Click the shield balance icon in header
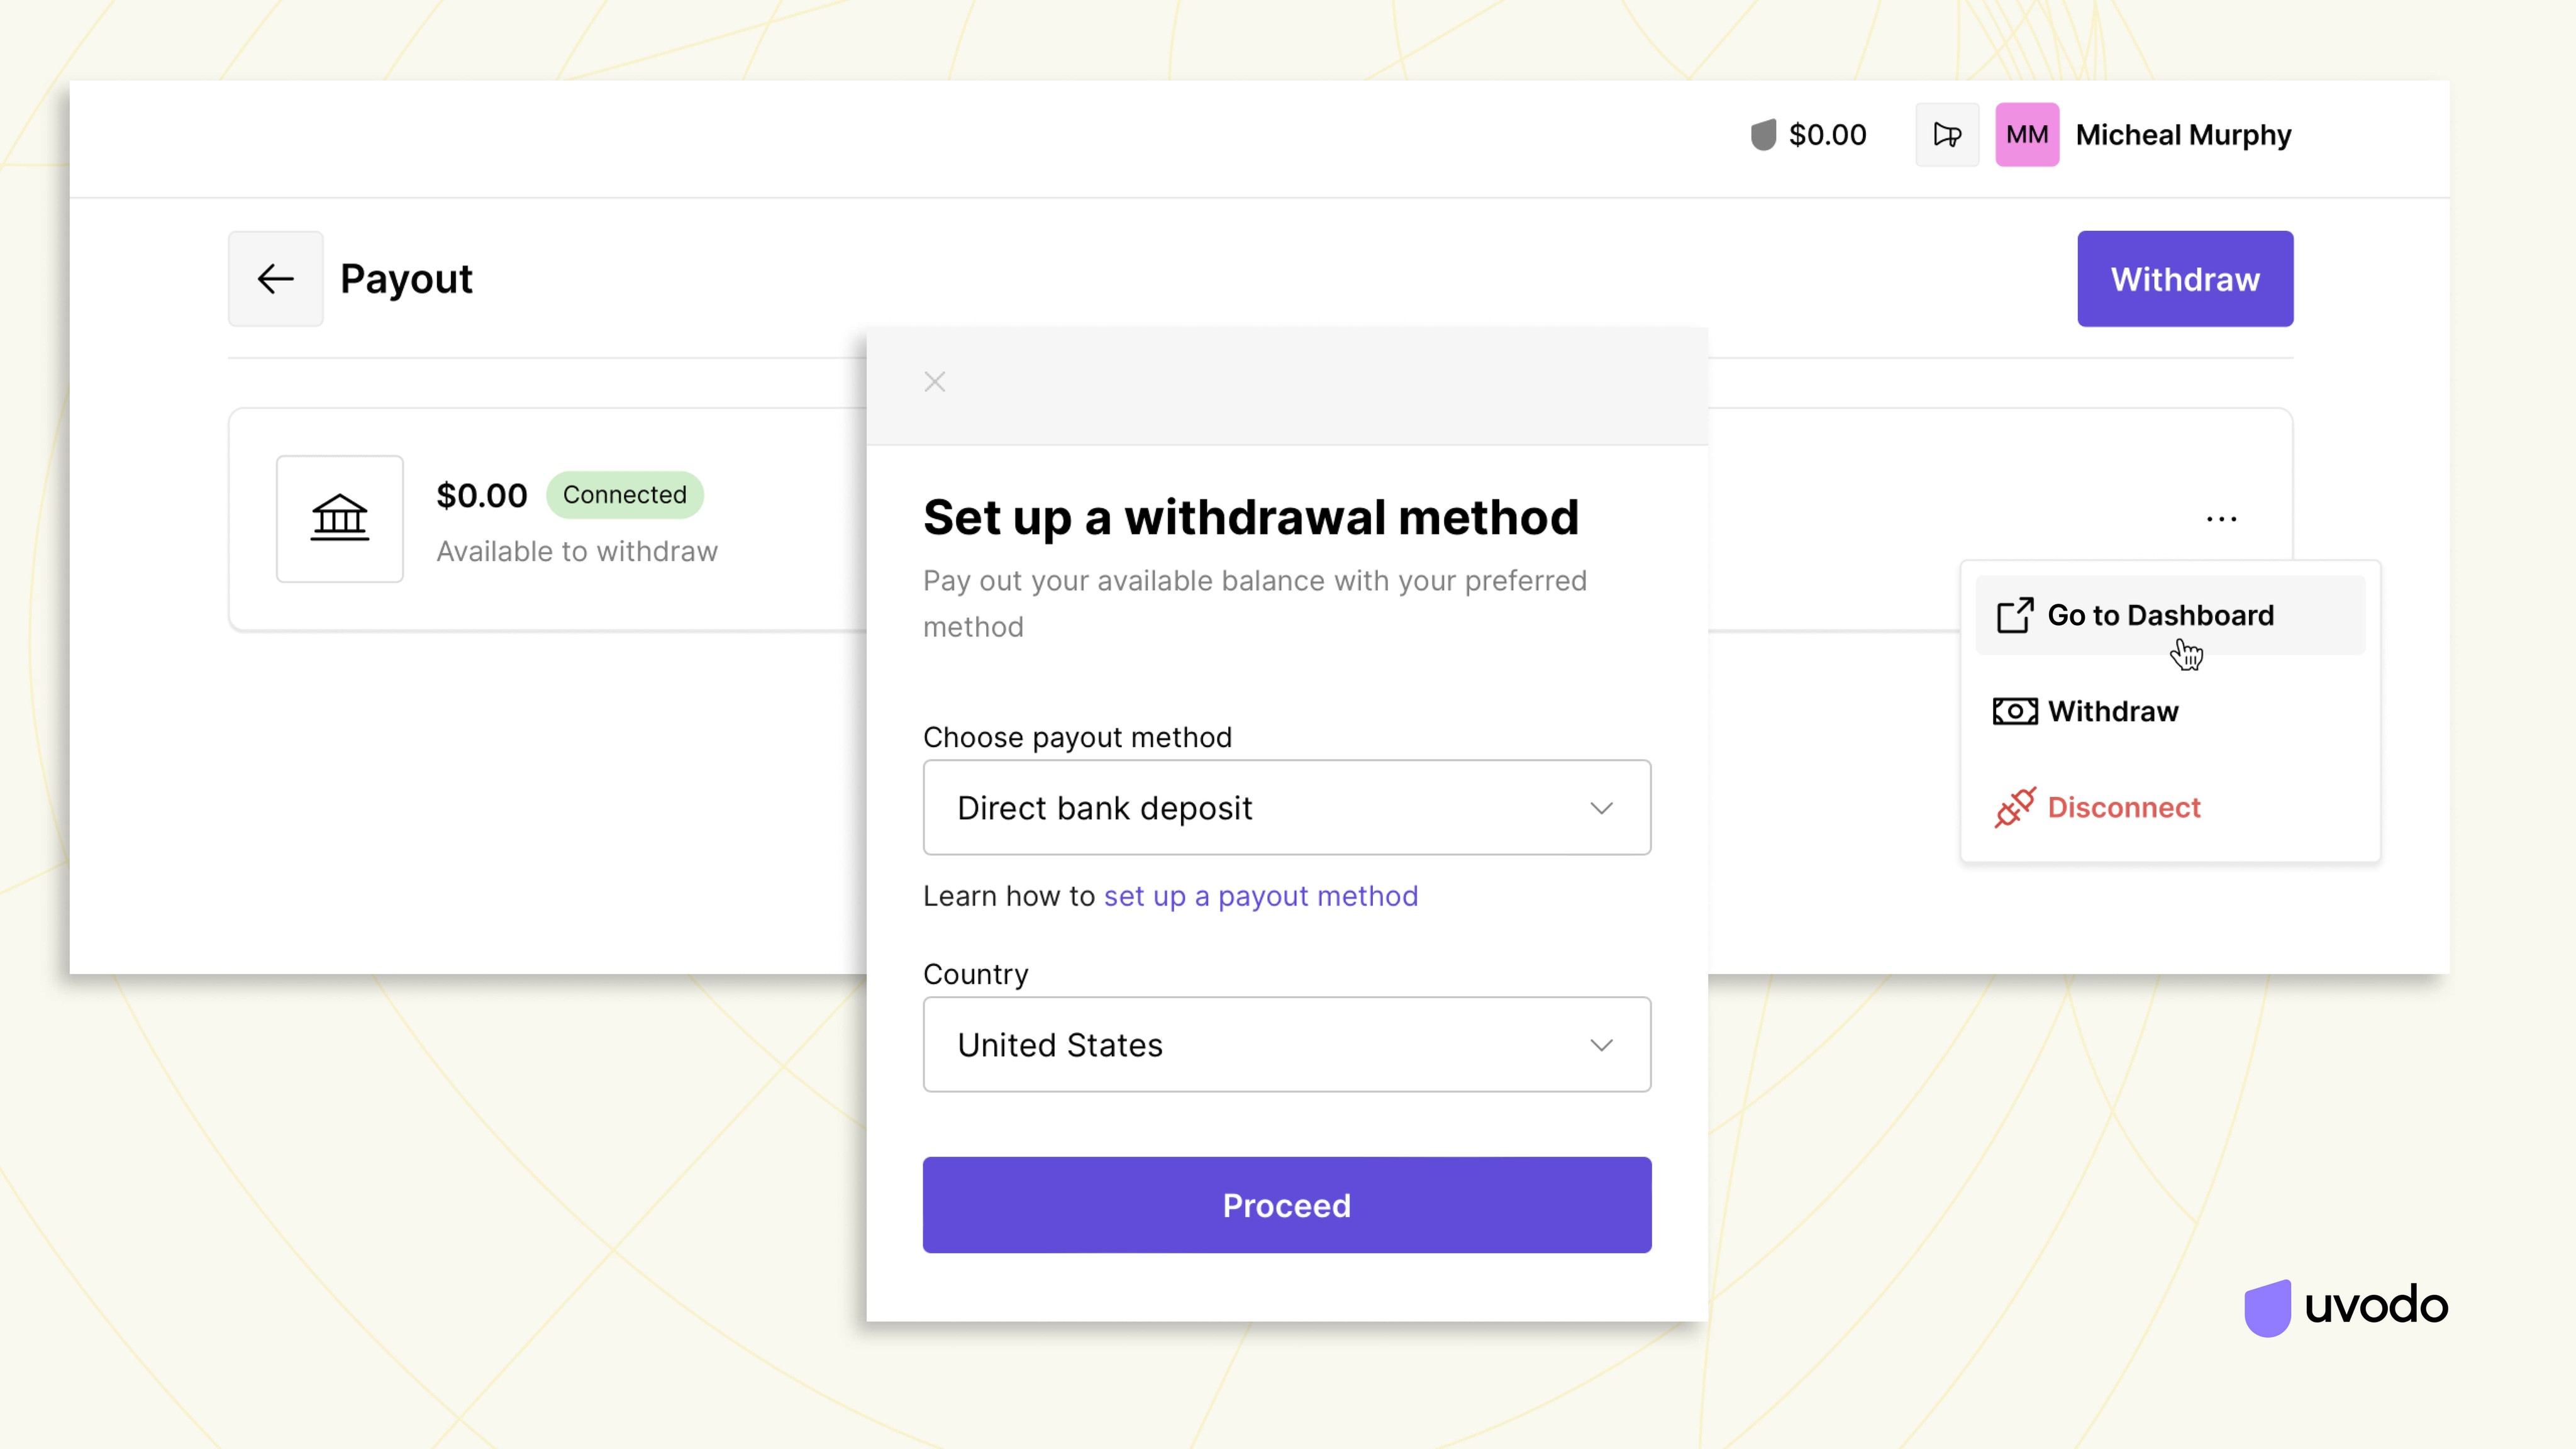2576x1449 pixels. (x=1763, y=135)
